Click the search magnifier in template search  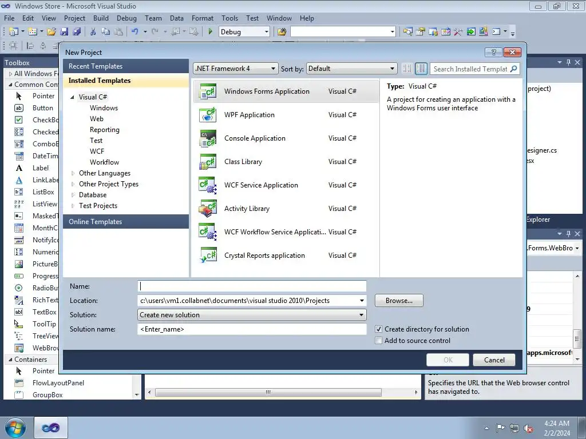coord(513,69)
